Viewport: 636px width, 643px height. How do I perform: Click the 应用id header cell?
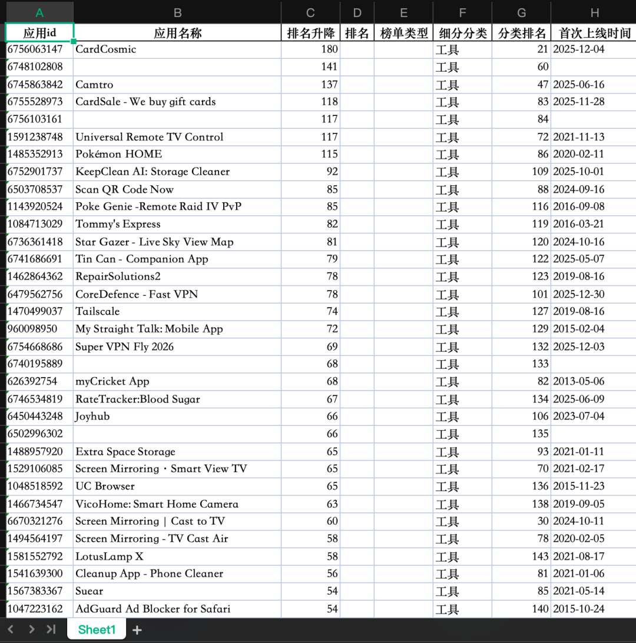coord(39,33)
